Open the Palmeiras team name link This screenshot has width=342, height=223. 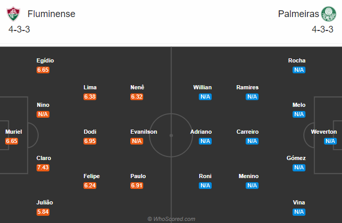click(298, 14)
